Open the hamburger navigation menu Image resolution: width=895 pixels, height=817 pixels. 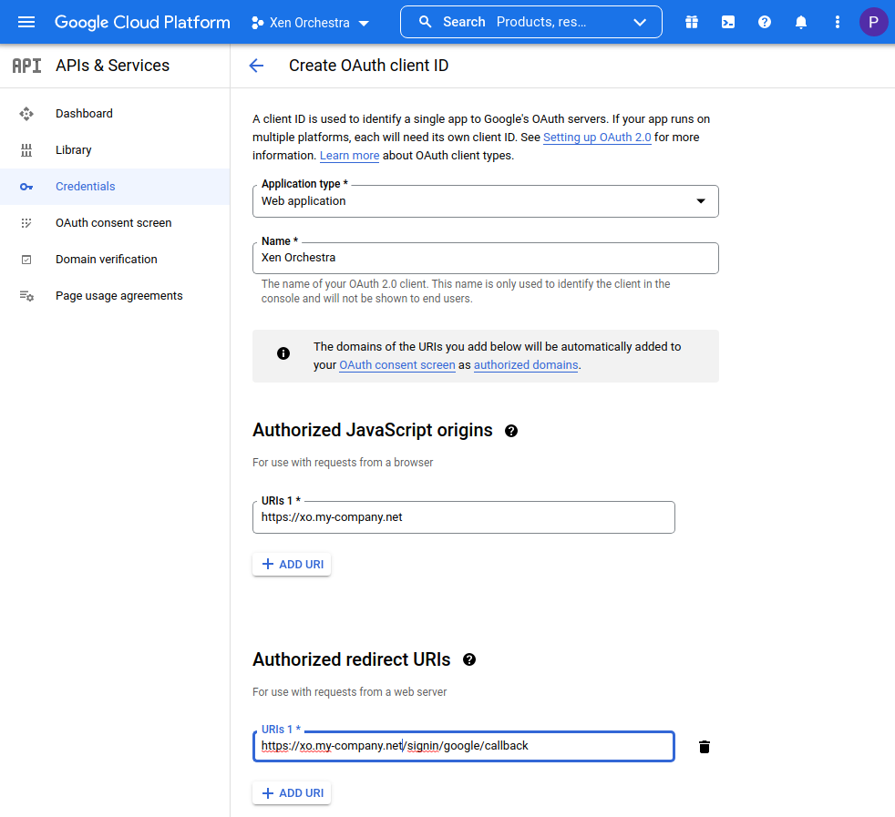(26, 22)
